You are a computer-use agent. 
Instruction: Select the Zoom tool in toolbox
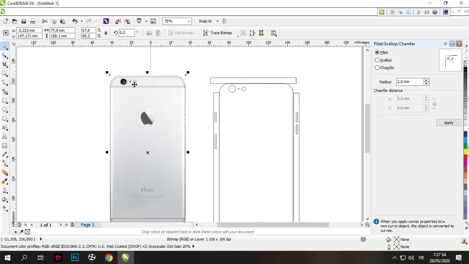[5, 74]
